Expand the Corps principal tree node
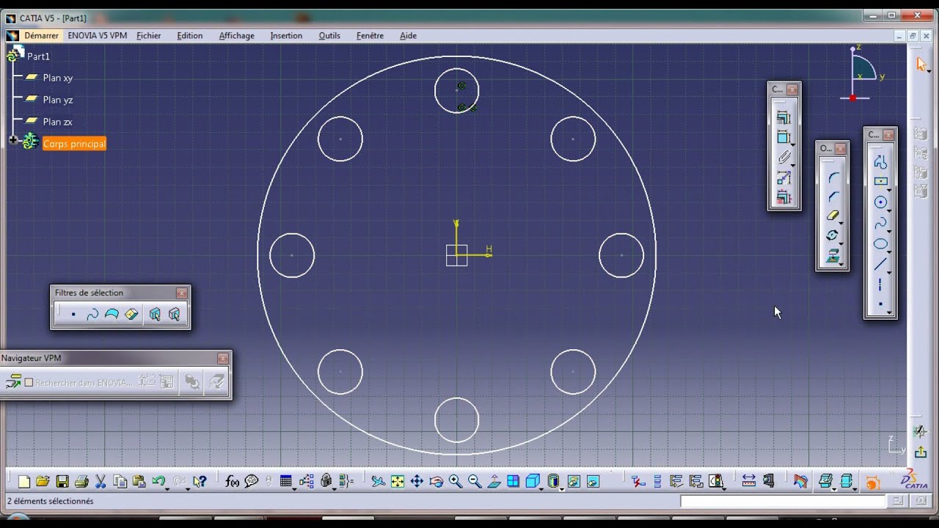 (12, 140)
